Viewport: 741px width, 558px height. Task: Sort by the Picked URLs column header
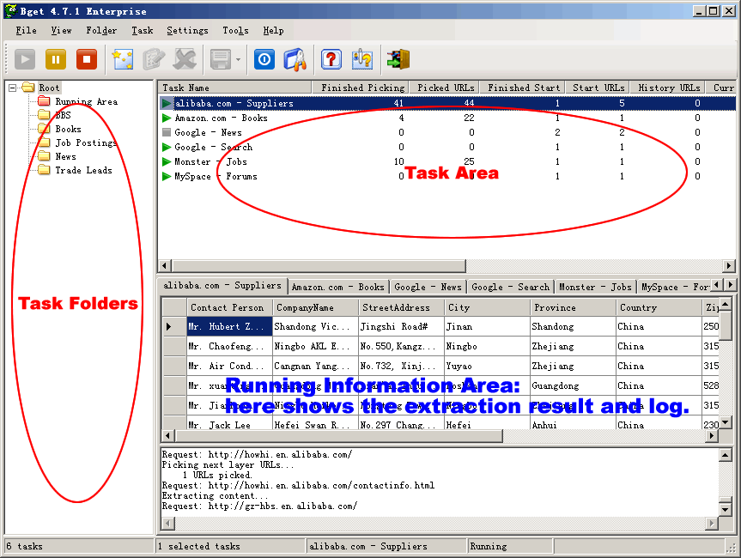(x=443, y=88)
